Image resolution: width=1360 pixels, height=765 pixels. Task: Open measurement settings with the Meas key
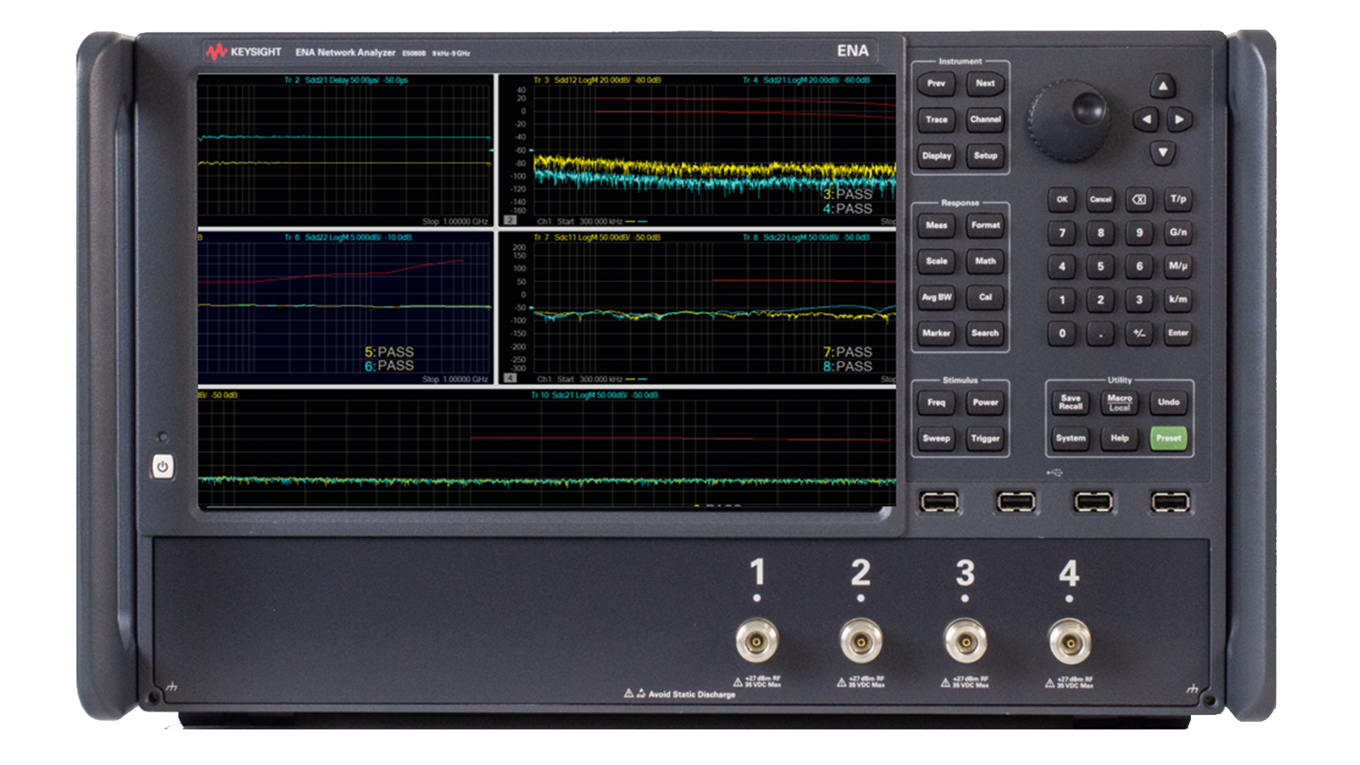click(937, 225)
